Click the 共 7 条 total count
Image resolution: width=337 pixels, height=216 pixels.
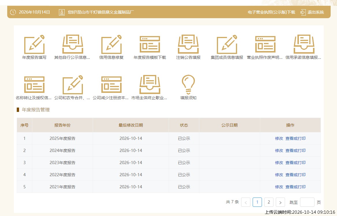click(x=232, y=202)
